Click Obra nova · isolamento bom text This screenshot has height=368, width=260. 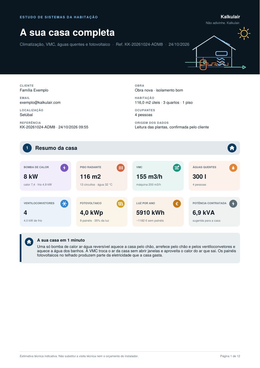[x=159, y=90]
